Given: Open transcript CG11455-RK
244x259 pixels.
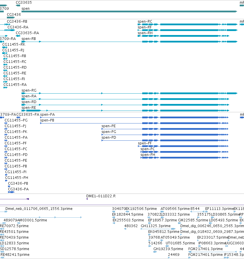Looking at the screenshot, I should coord(14,44).
